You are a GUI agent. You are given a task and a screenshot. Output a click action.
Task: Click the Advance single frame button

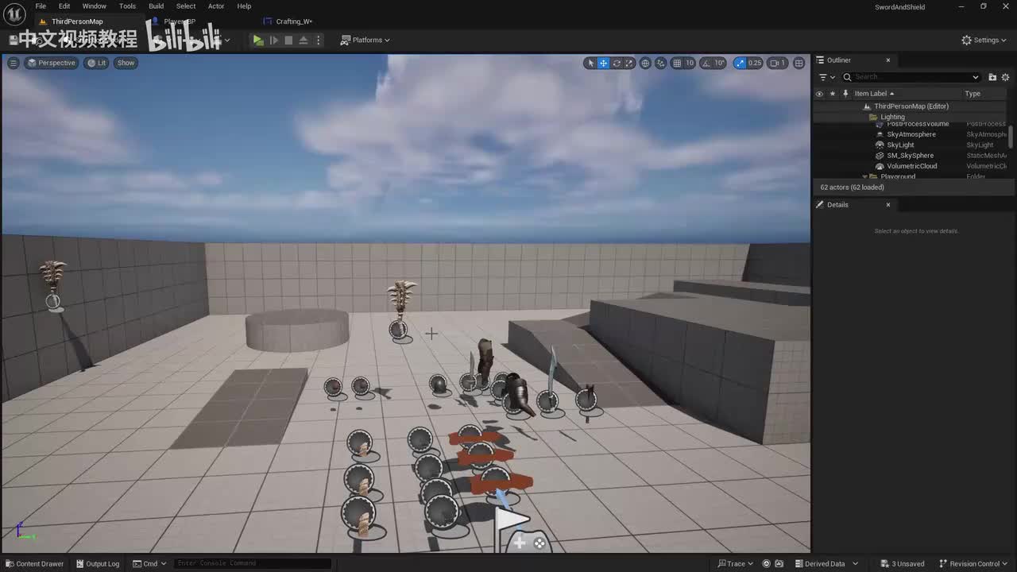pos(274,40)
